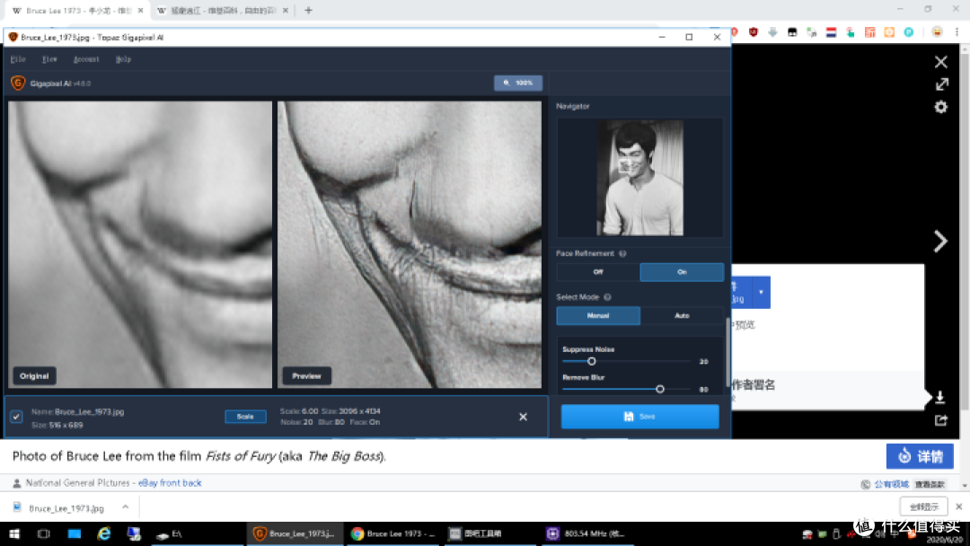Open the Chrome three-dot menu

point(957,32)
